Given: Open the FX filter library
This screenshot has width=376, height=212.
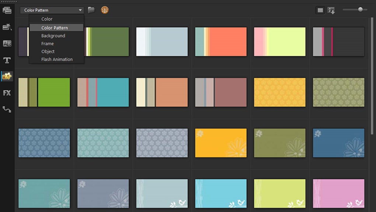Looking at the screenshot, I should pyautogui.click(x=7, y=93).
